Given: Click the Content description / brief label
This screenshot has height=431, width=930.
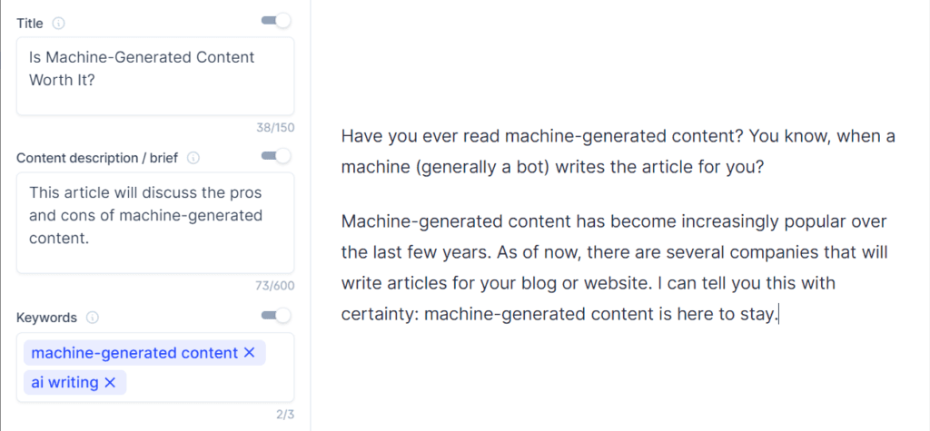Looking at the screenshot, I should coord(97,158).
